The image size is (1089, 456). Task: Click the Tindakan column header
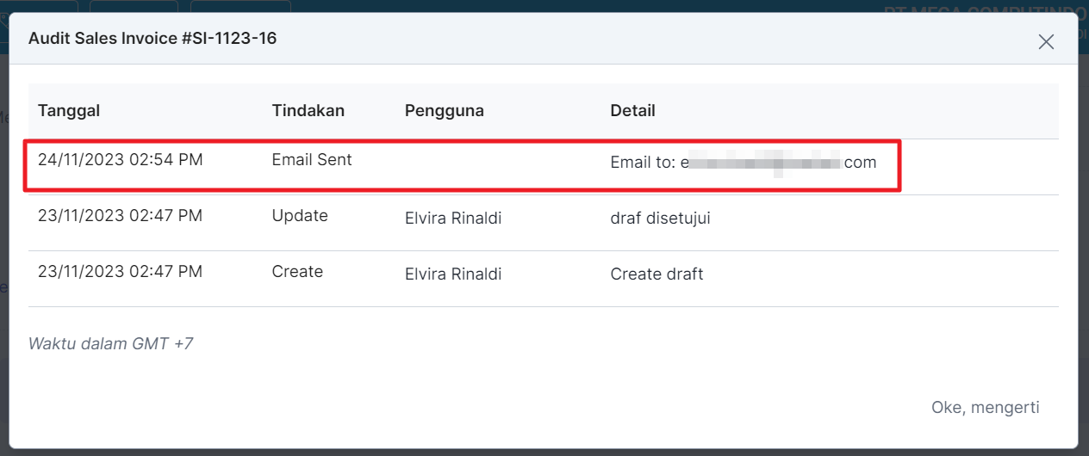point(308,110)
